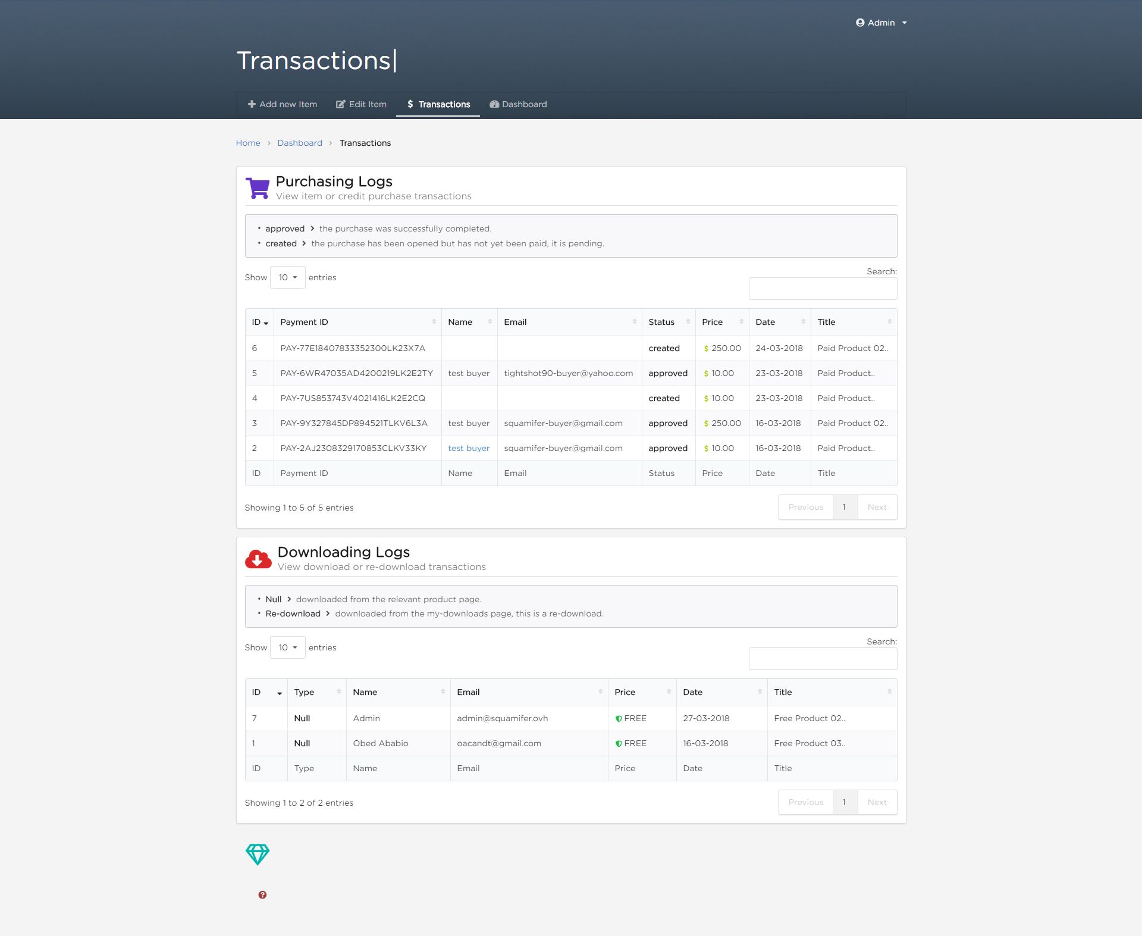This screenshot has width=1142, height=936.
Task: Open the Add new Item tab
Action: coord(283,104)
